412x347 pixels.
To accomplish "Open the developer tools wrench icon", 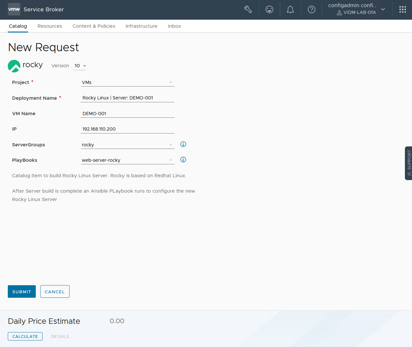I will (x=248, y=9).
